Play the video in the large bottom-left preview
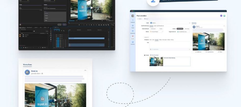The height and width of the screenshot is (107, 241). pos(55,100)
